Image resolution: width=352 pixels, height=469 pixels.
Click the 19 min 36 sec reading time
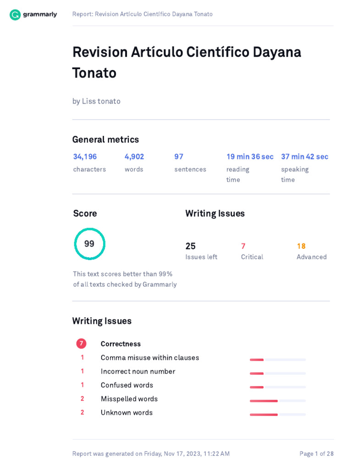coord(250,157)
